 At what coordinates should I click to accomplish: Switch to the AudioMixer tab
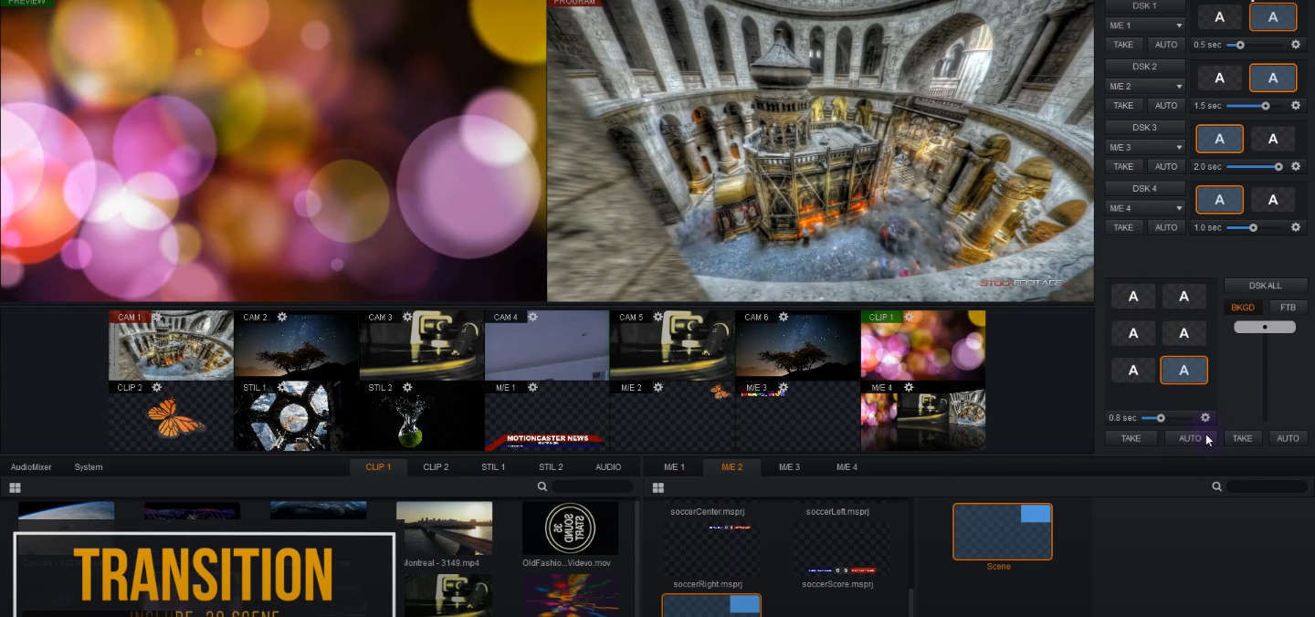(x=30, y=466)
